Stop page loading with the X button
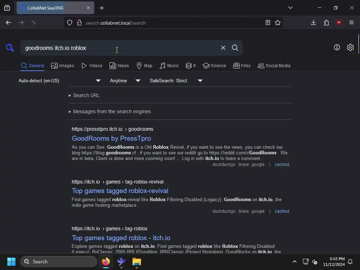 [34, 22]
